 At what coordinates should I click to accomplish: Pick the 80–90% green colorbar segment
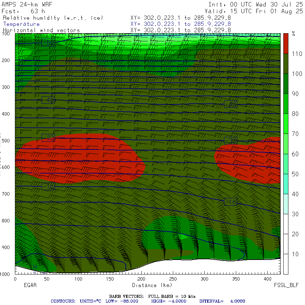click(x=286, y=104)
